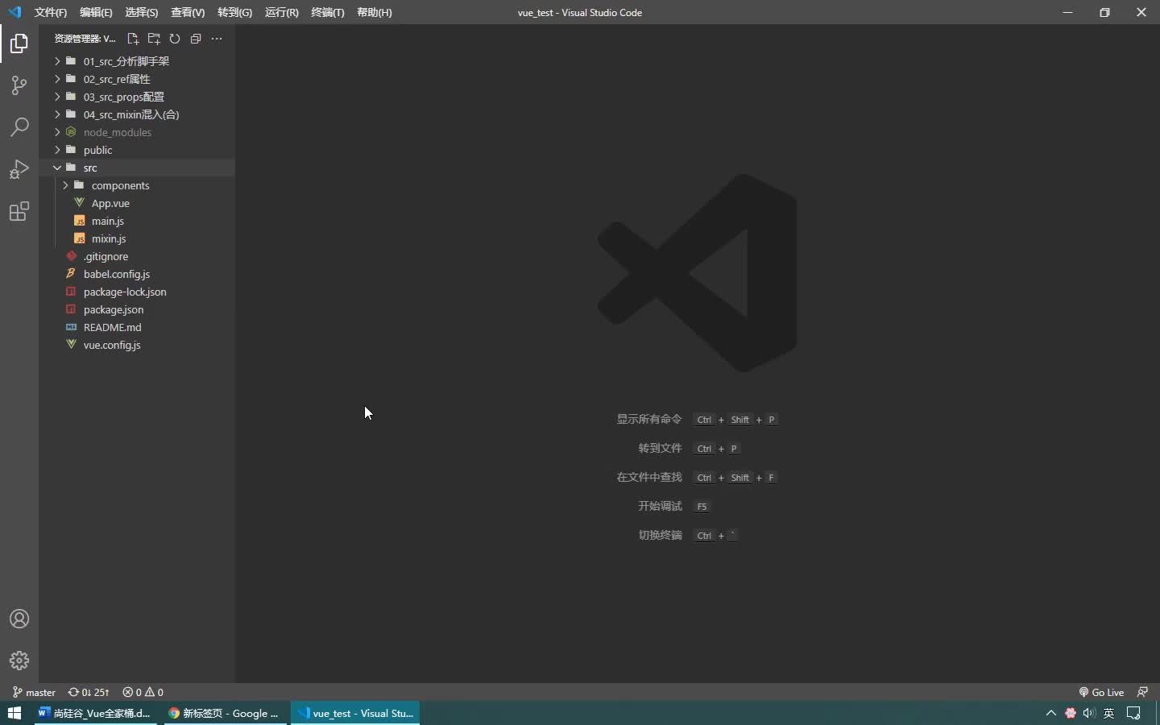
Task: Open the 转到(G) menu
Action: [x=234, y=12]
